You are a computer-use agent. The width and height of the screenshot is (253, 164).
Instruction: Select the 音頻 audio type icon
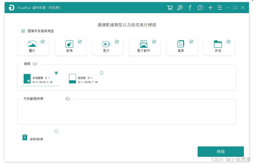pos(69,44)
